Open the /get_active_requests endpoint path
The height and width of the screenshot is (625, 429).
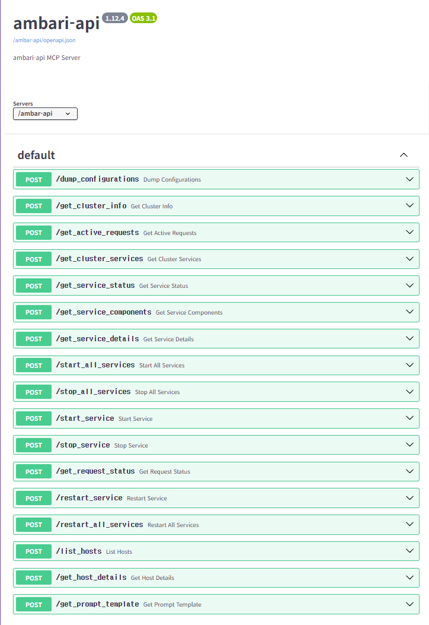(98, 233)
